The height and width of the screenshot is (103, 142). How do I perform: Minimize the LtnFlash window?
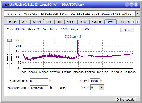[127, 5]
